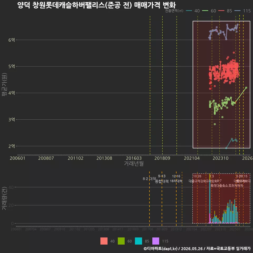Click the green 60 swatch in bar legend

(x=121, y=241)
